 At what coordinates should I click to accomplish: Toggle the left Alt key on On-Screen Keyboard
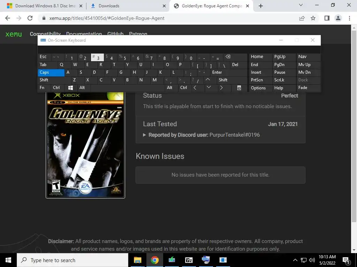pyautogui.click(x=84, y=88)
